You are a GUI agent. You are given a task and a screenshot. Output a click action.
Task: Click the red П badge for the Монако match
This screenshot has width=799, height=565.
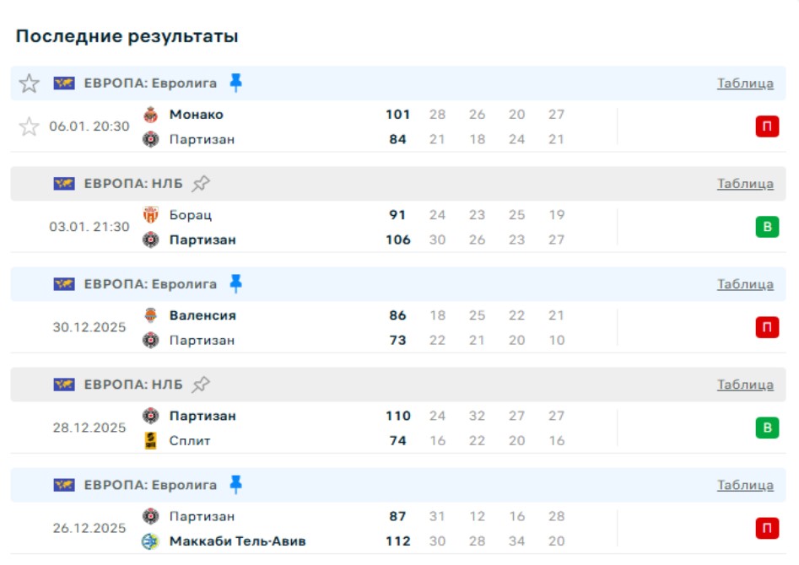[x=767, y=127]
